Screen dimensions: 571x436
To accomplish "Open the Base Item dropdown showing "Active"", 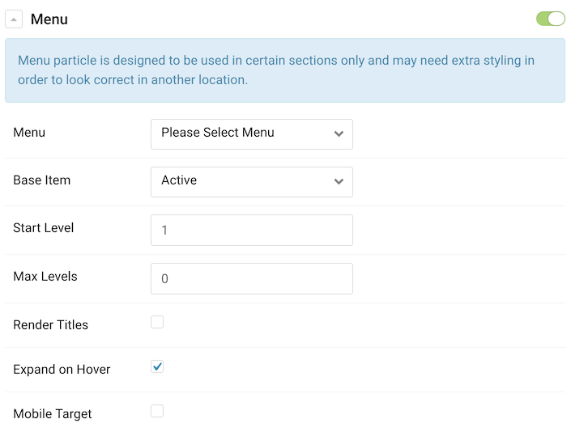I will click(x=243, y=181).
